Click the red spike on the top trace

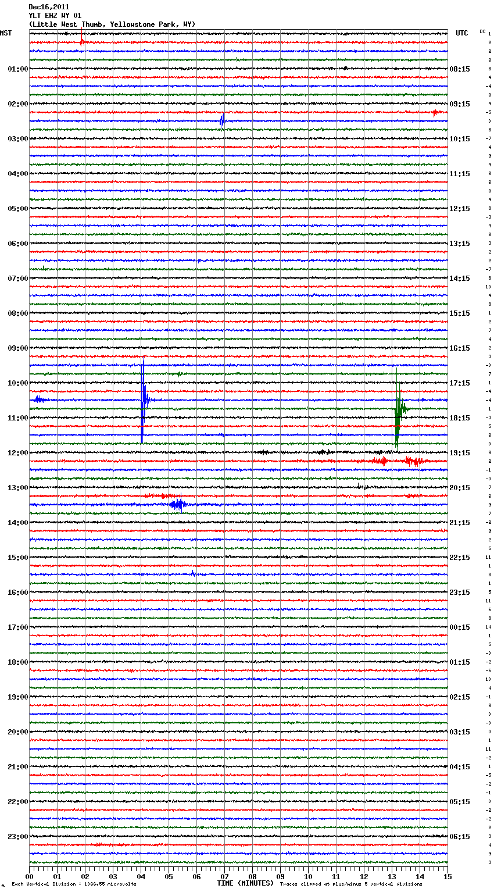pos(82,38)
